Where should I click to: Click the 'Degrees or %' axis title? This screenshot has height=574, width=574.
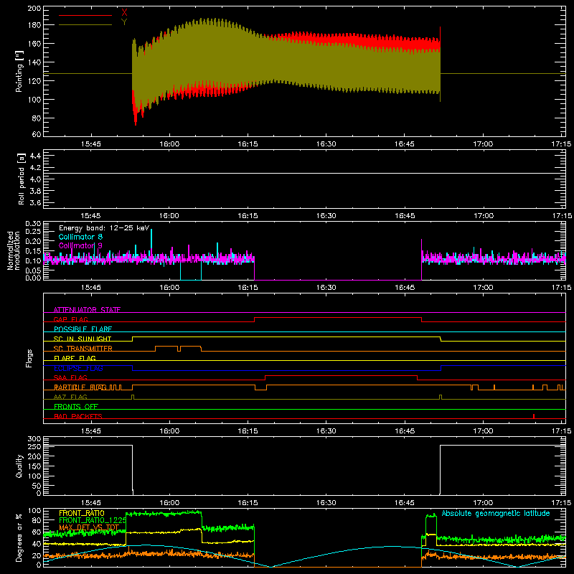tap(19, 537)
